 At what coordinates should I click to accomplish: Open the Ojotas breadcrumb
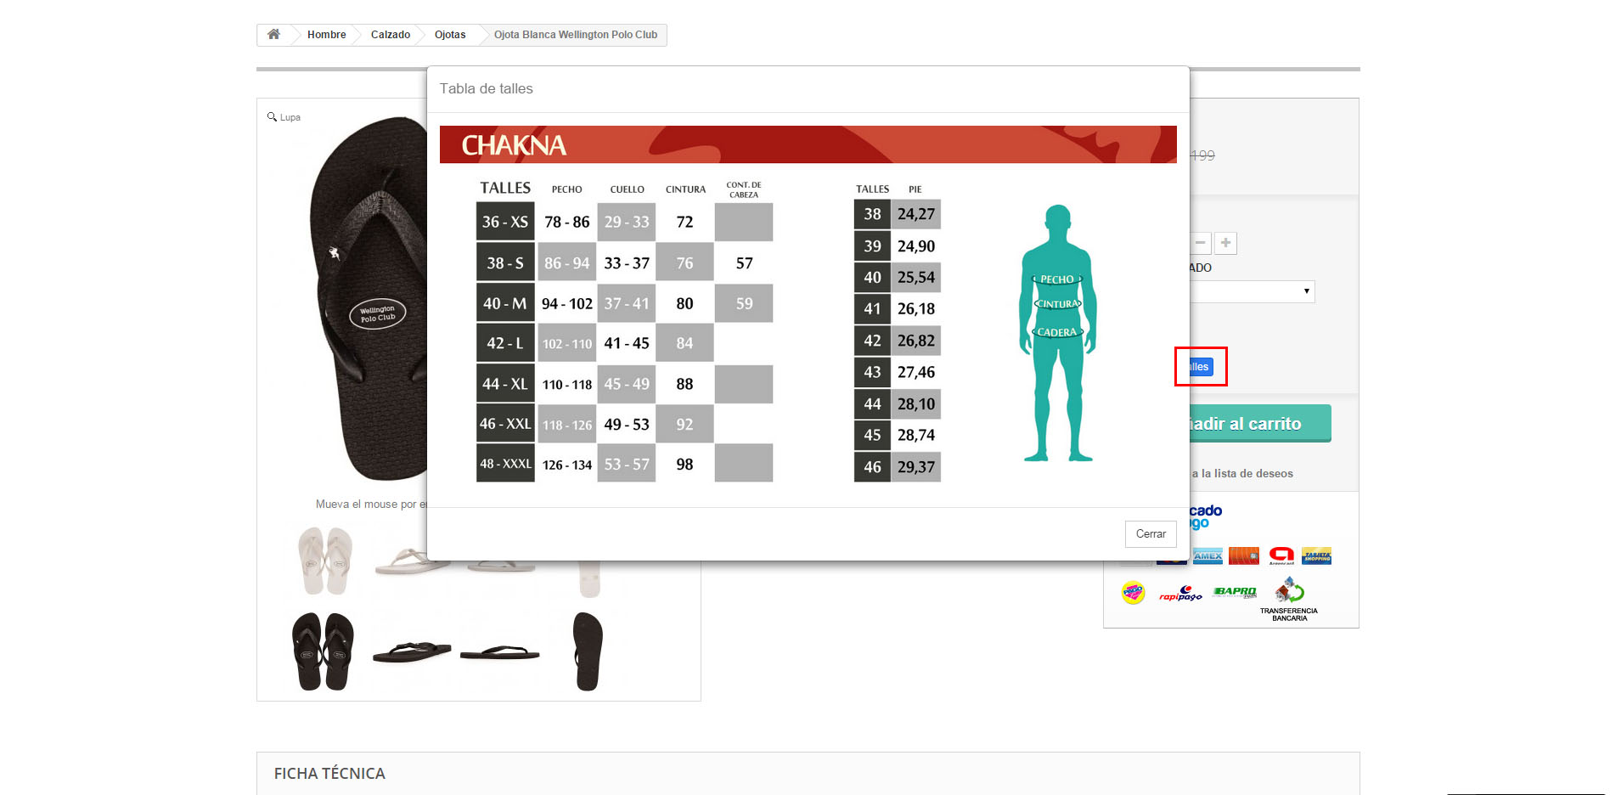coord(450,35)
